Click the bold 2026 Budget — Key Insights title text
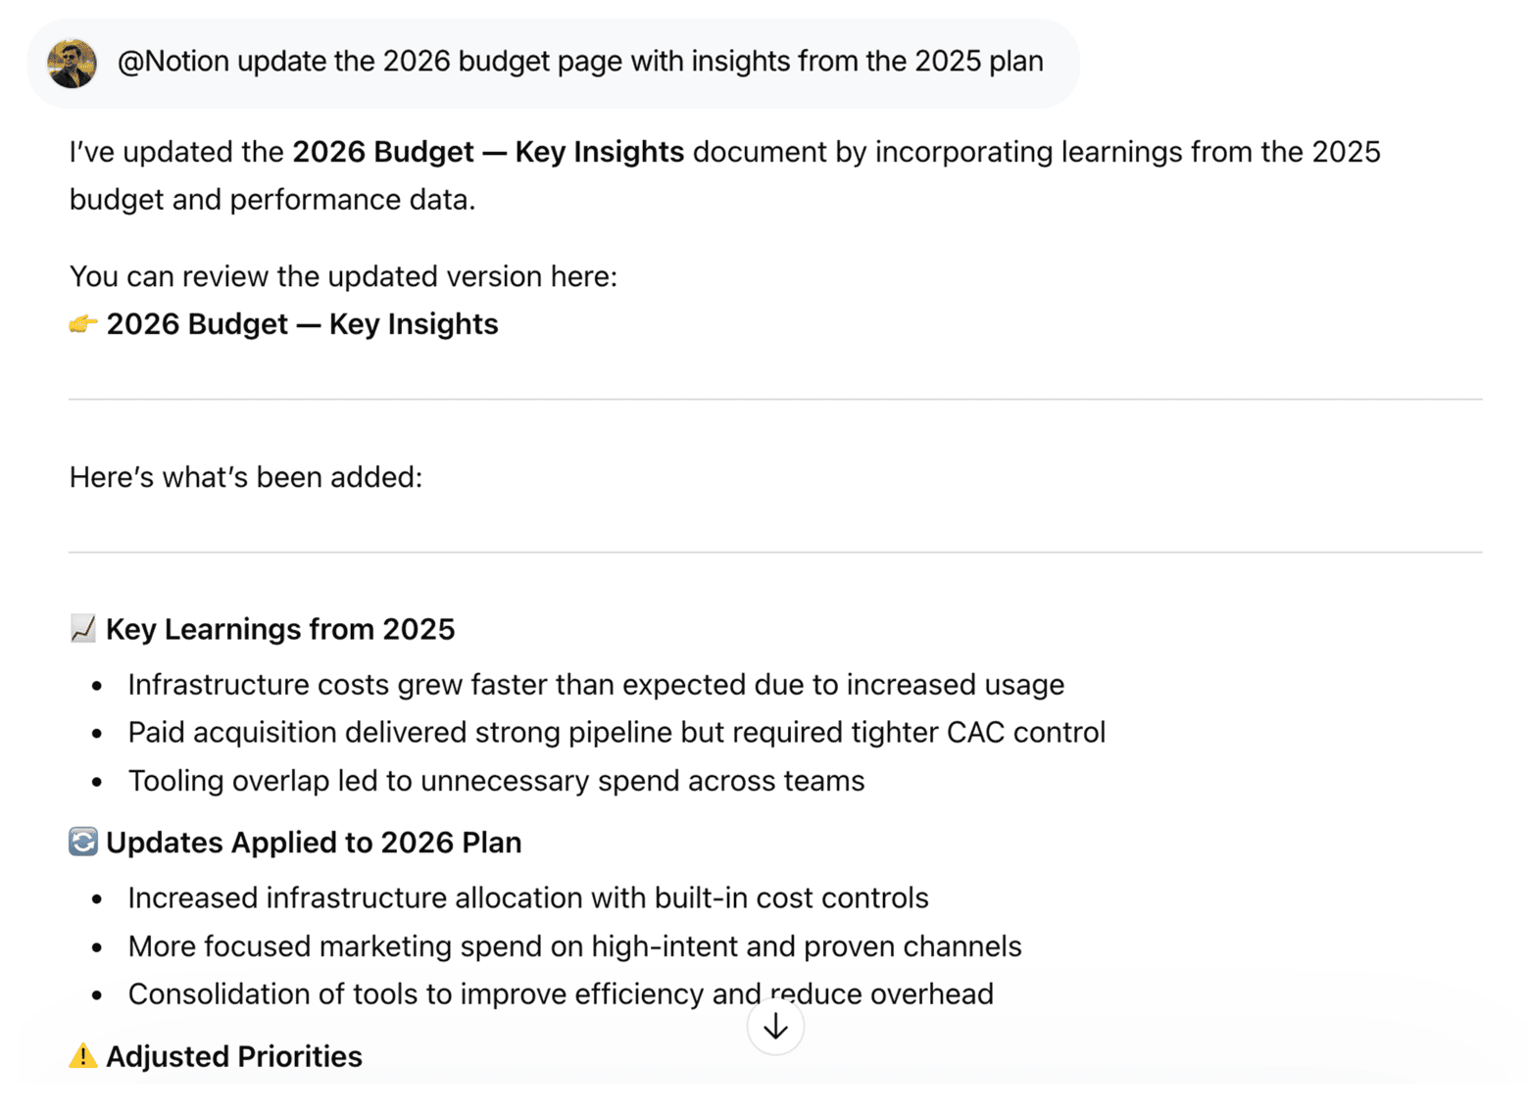 (x=487, y=152)
